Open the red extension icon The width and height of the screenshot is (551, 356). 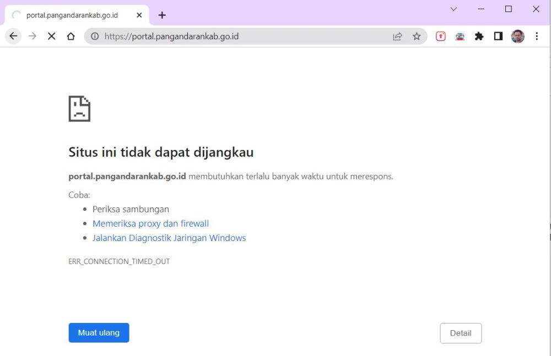click(x=441, y=36)
